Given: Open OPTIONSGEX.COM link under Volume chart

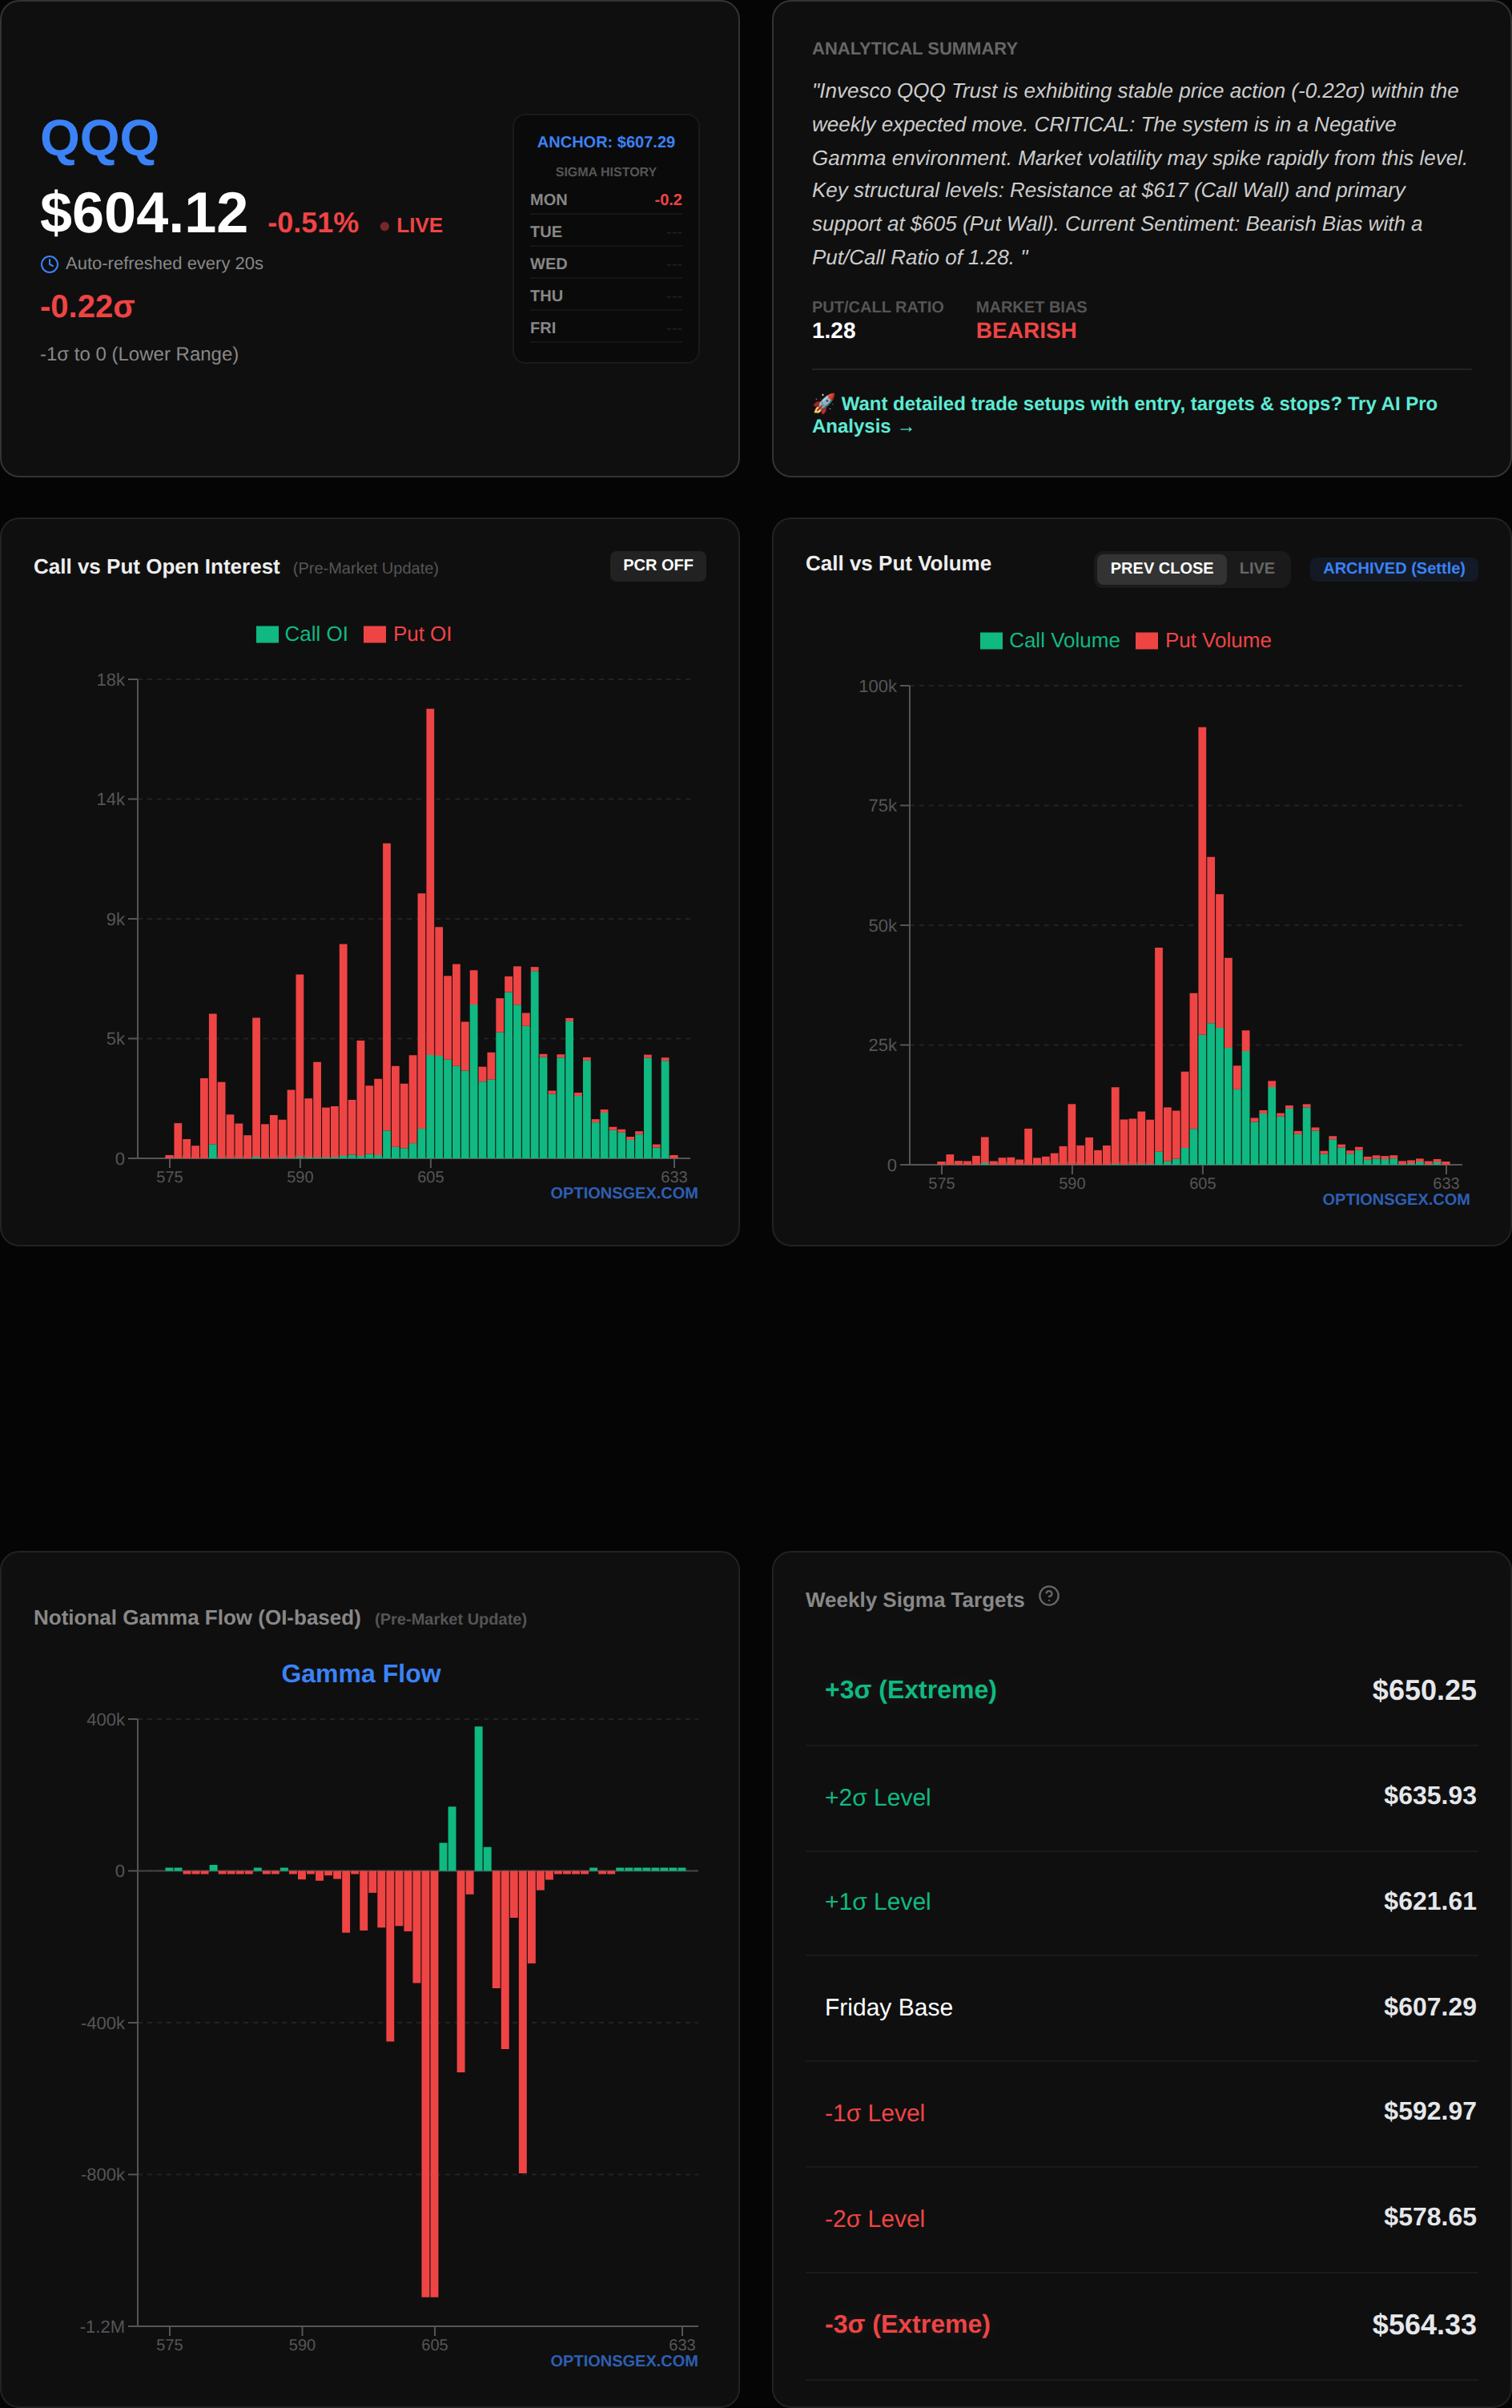Looking at the screenshot, I should (1395, 1199).
